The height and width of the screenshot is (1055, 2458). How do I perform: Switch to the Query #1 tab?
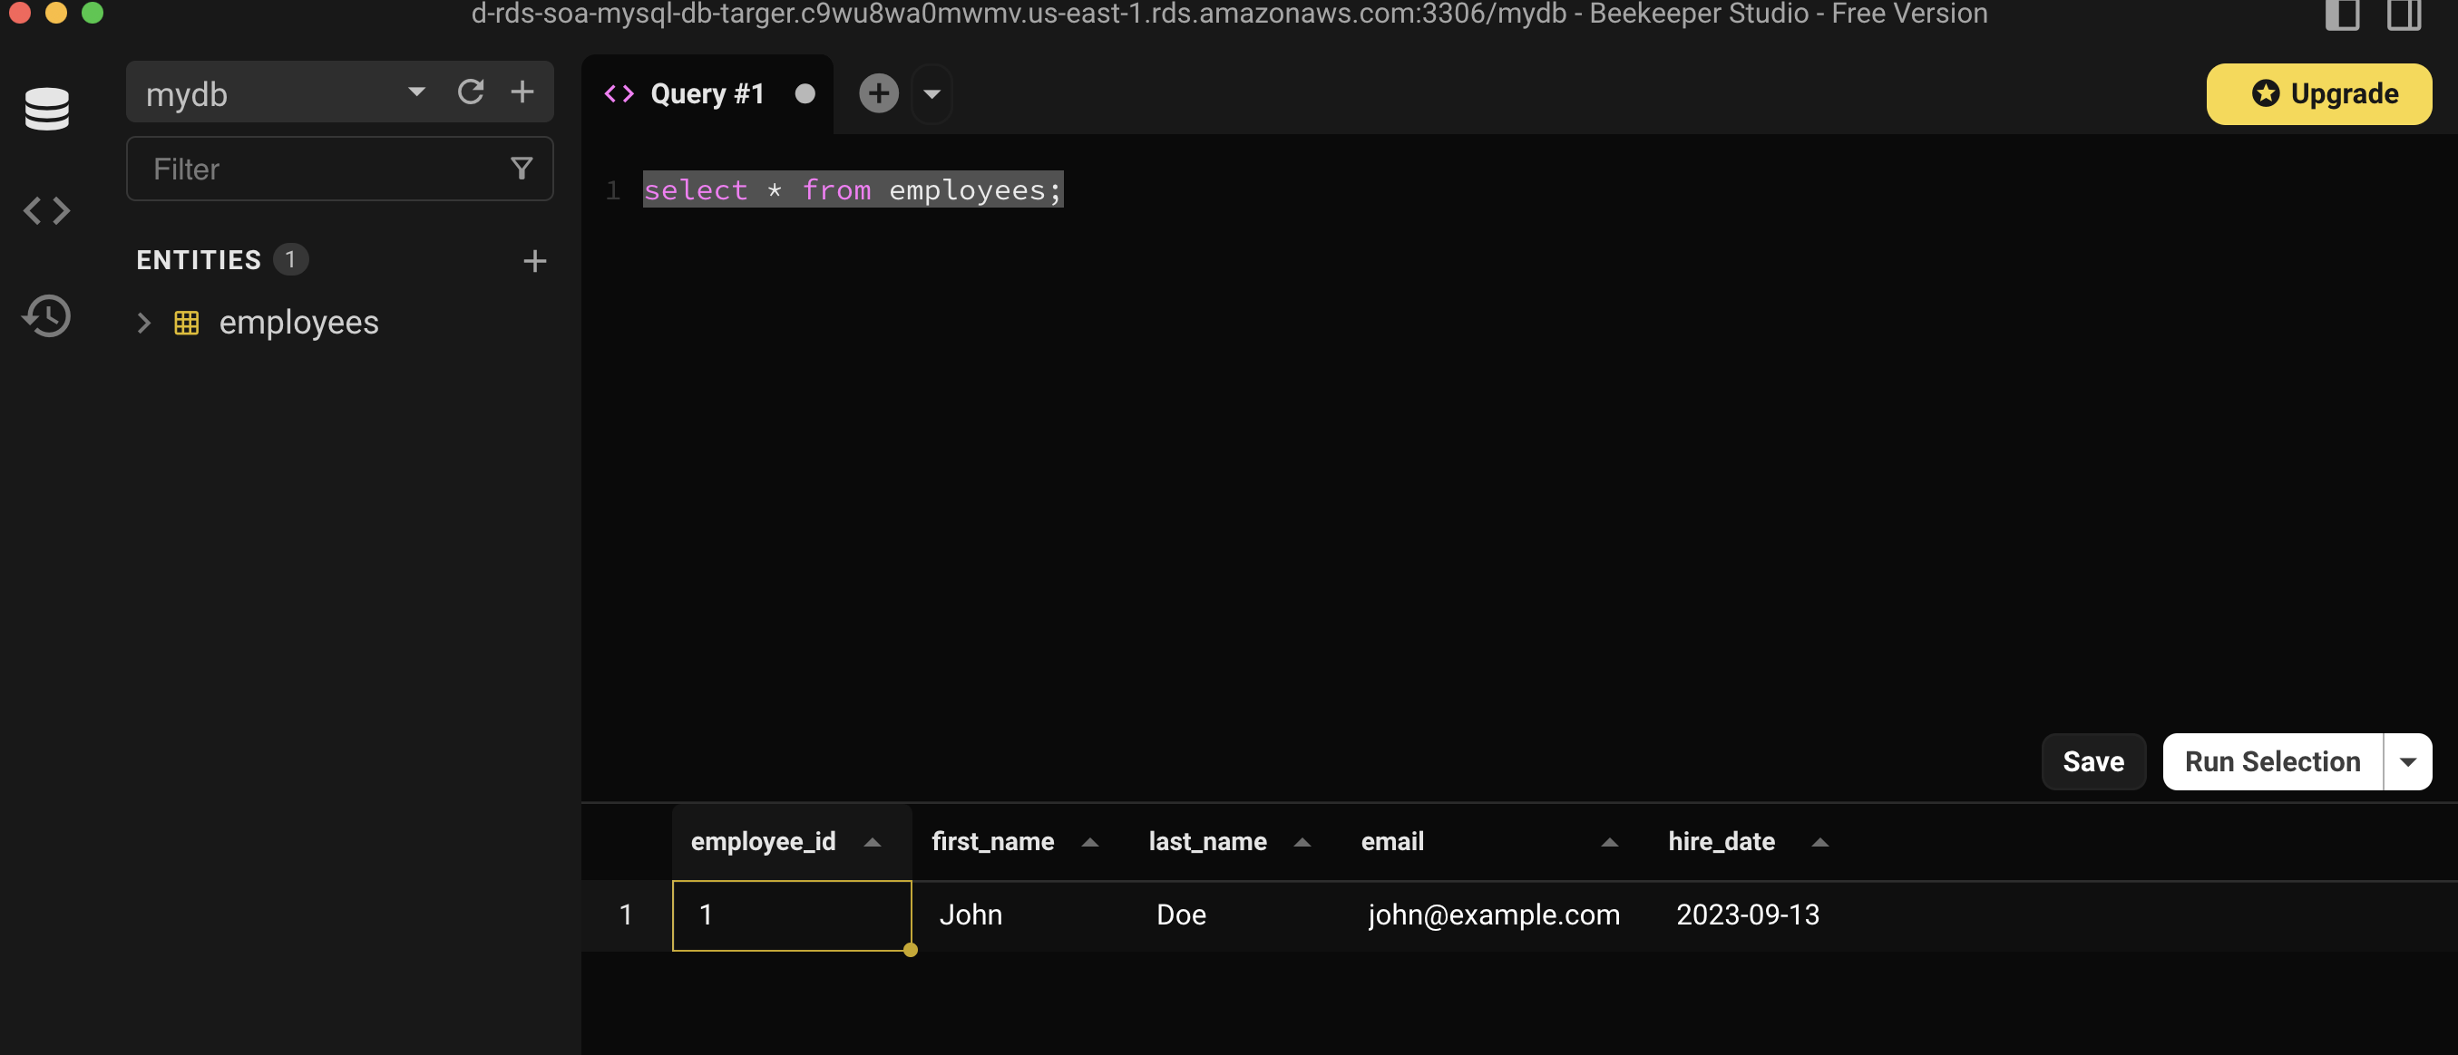[x=706, y=93]
